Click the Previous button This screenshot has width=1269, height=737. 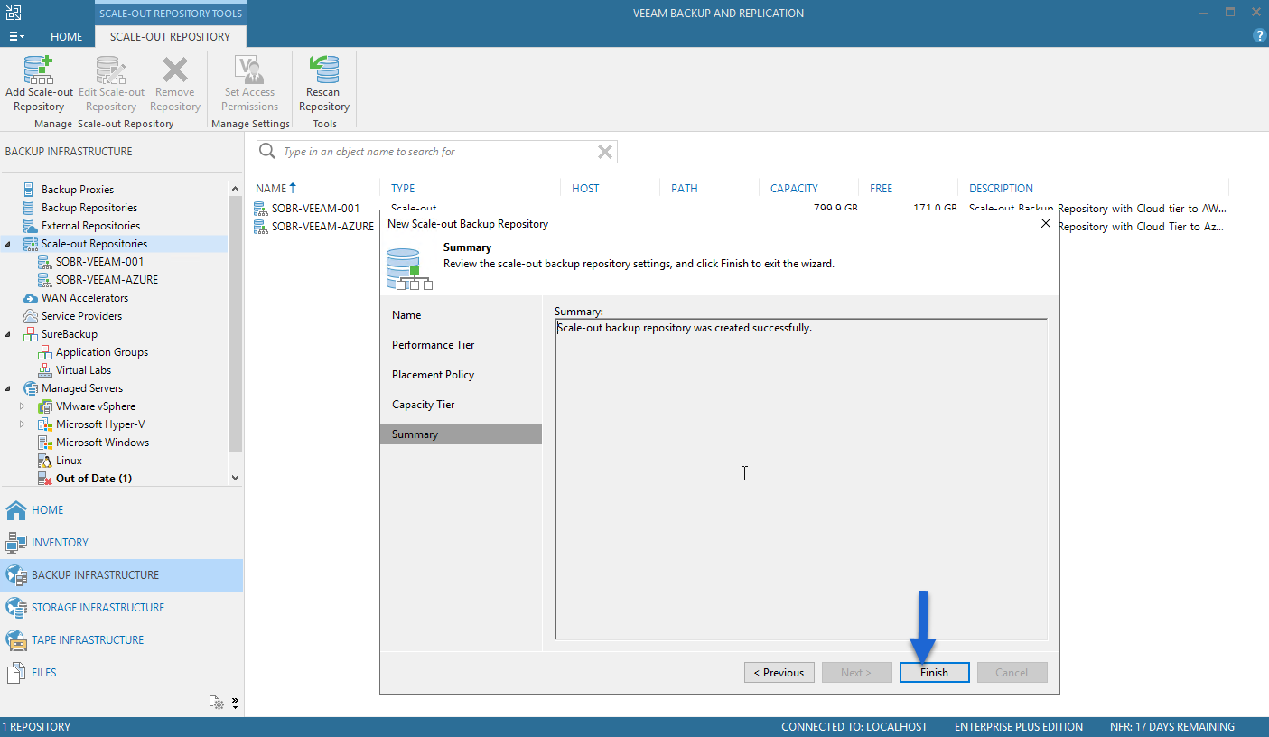coord(779,673)
